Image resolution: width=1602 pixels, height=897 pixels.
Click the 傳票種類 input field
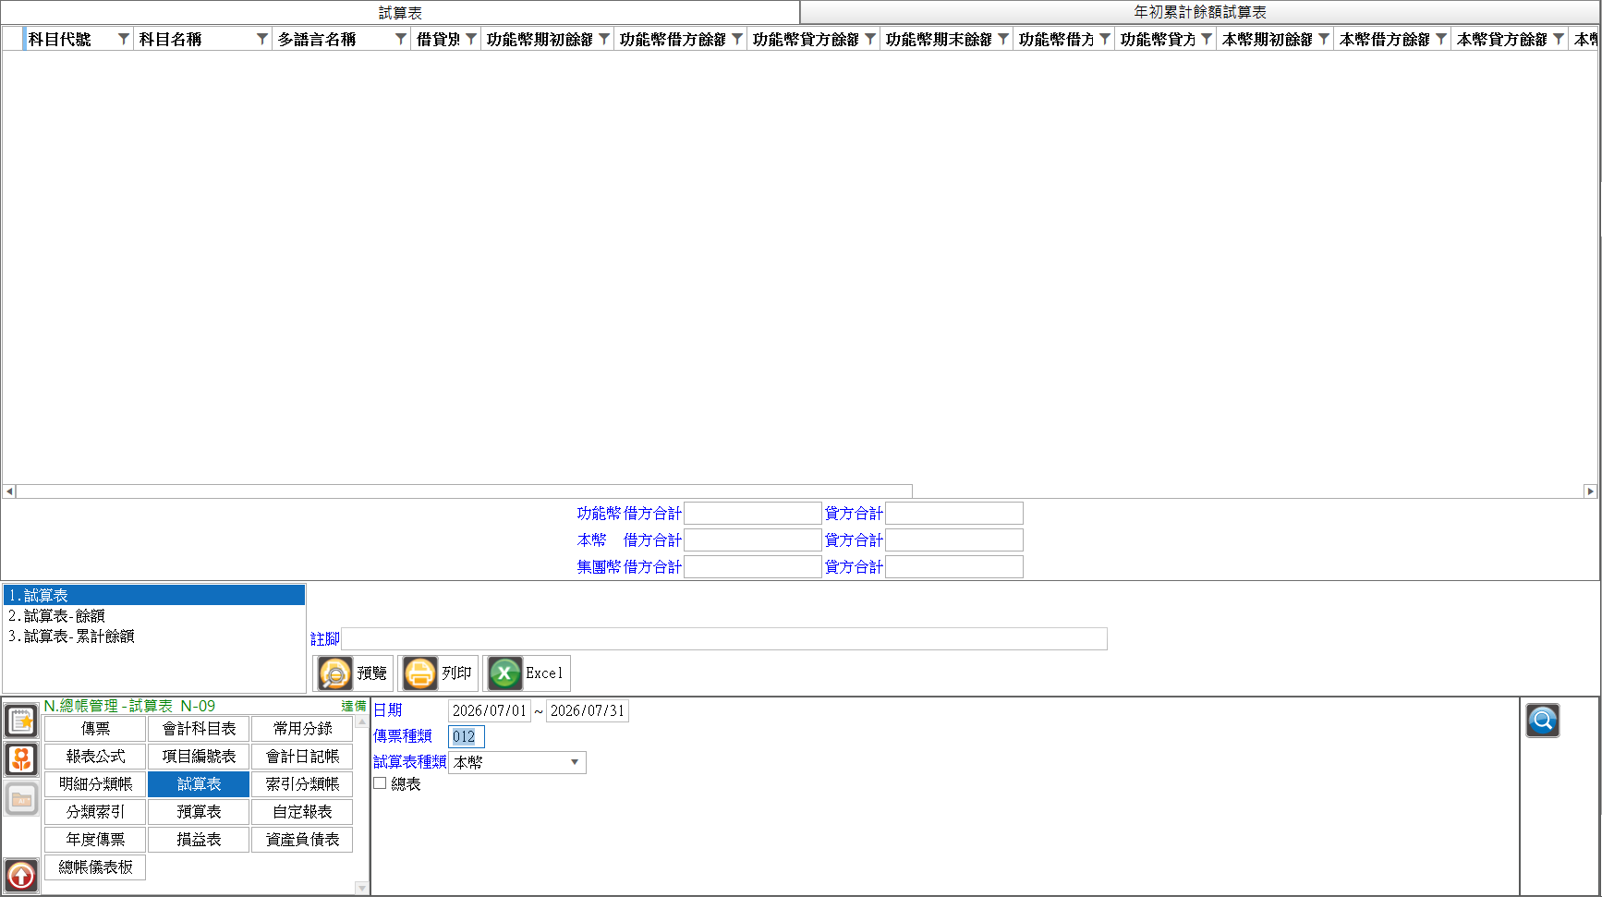[x=466, y=736]
